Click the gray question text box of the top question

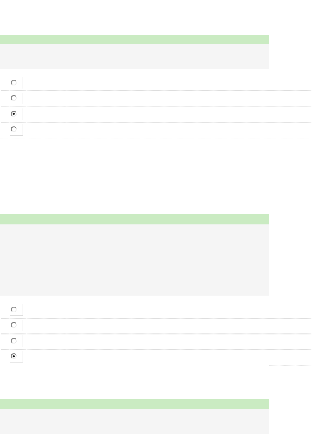134,56
